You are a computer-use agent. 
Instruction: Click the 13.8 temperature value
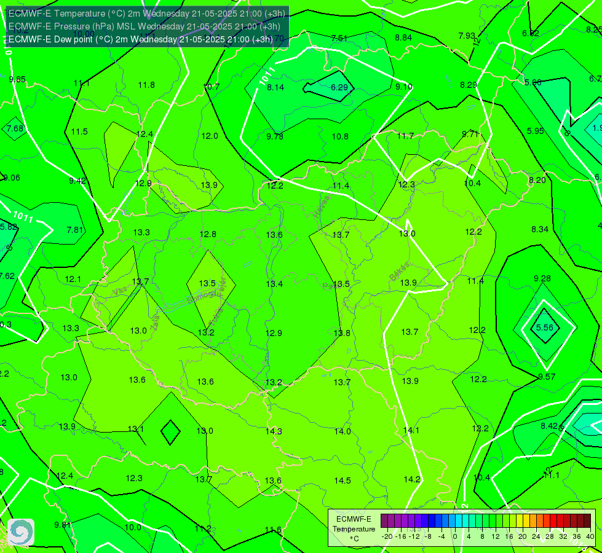pyautogui.click(x=342, y=333)
